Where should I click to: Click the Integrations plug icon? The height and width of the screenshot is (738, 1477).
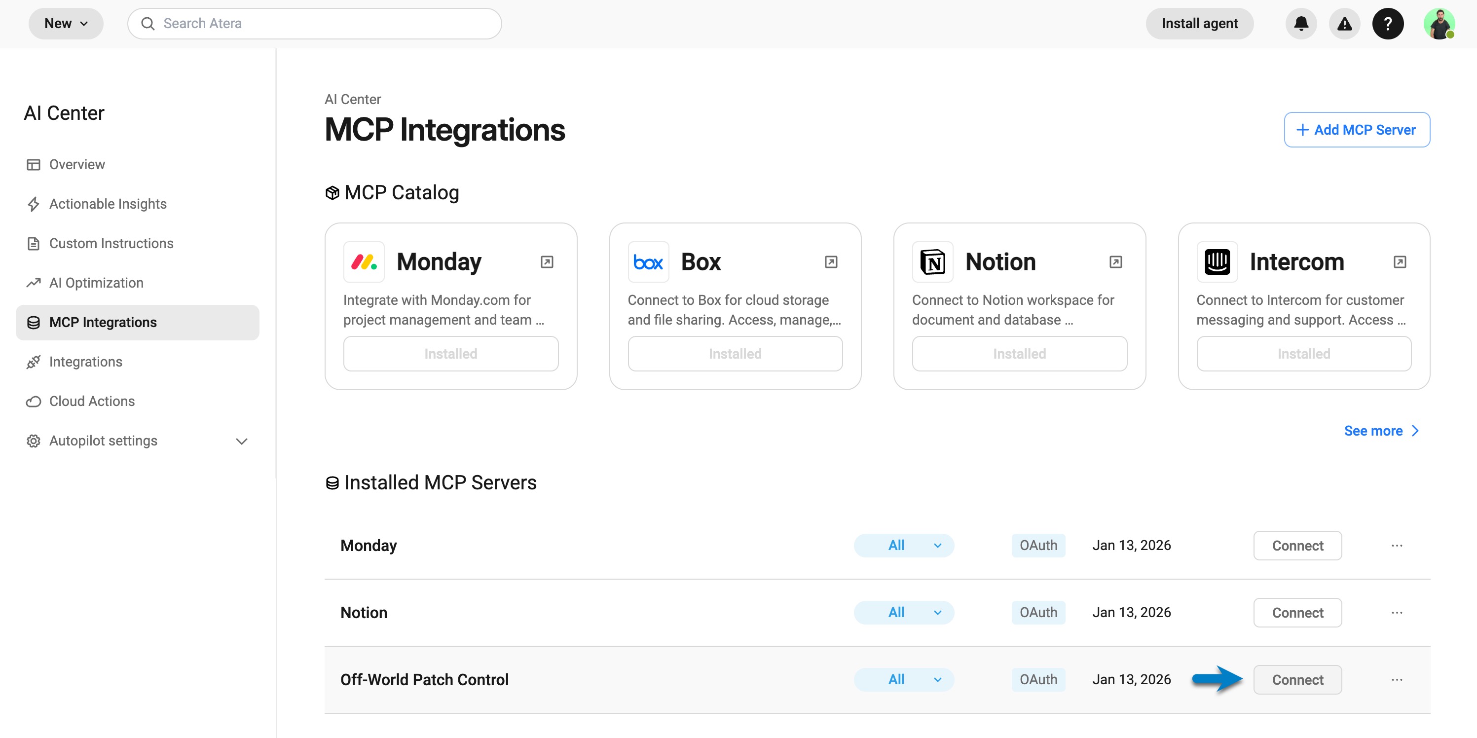click(33, 362)
